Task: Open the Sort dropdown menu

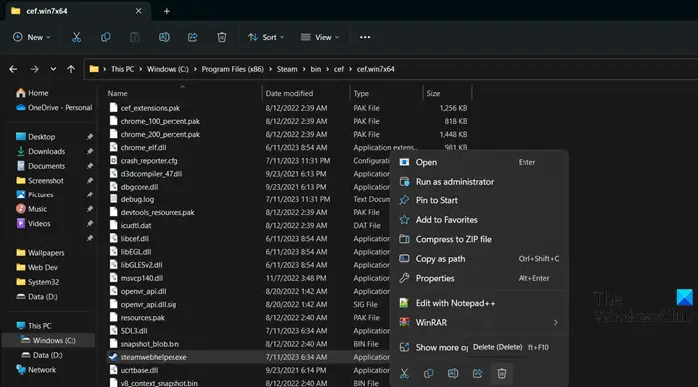Action: click(x=266, y=38)
